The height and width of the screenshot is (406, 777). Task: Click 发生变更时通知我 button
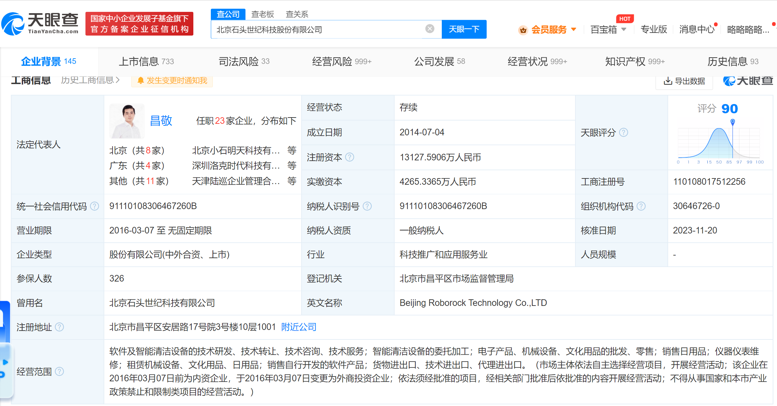pos(172,81)
